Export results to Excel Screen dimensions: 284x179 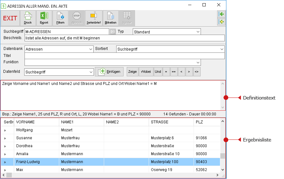click(44, 18)
